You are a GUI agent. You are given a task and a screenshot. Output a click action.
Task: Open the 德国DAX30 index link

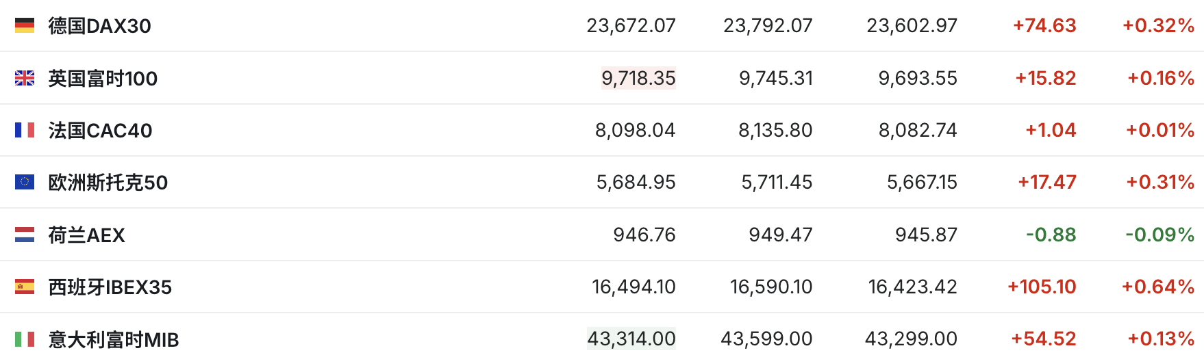pyautogui.click(x=99, y=26)
